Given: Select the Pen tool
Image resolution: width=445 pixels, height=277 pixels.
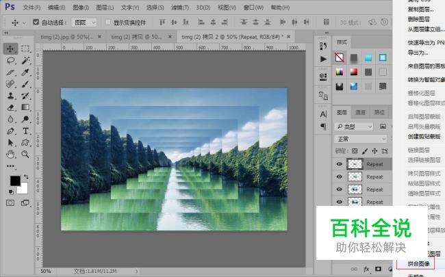Looking at the screenshot, I should tap(11, 131).
